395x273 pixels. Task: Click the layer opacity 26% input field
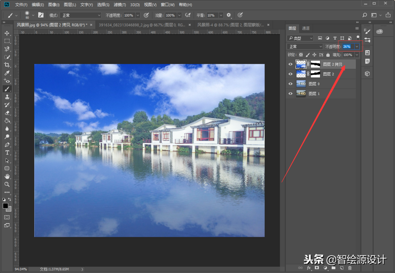click(348, 47)
